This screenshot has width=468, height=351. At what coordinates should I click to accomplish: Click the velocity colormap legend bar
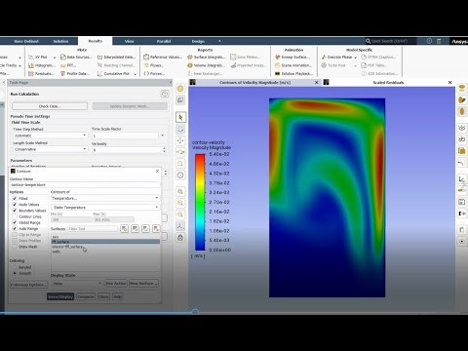(x=200, y=202)
